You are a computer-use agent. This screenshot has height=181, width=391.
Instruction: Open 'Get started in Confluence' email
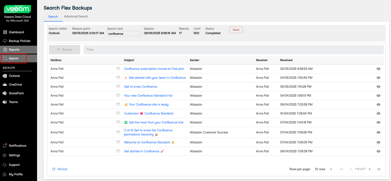[x=144, y=151]
